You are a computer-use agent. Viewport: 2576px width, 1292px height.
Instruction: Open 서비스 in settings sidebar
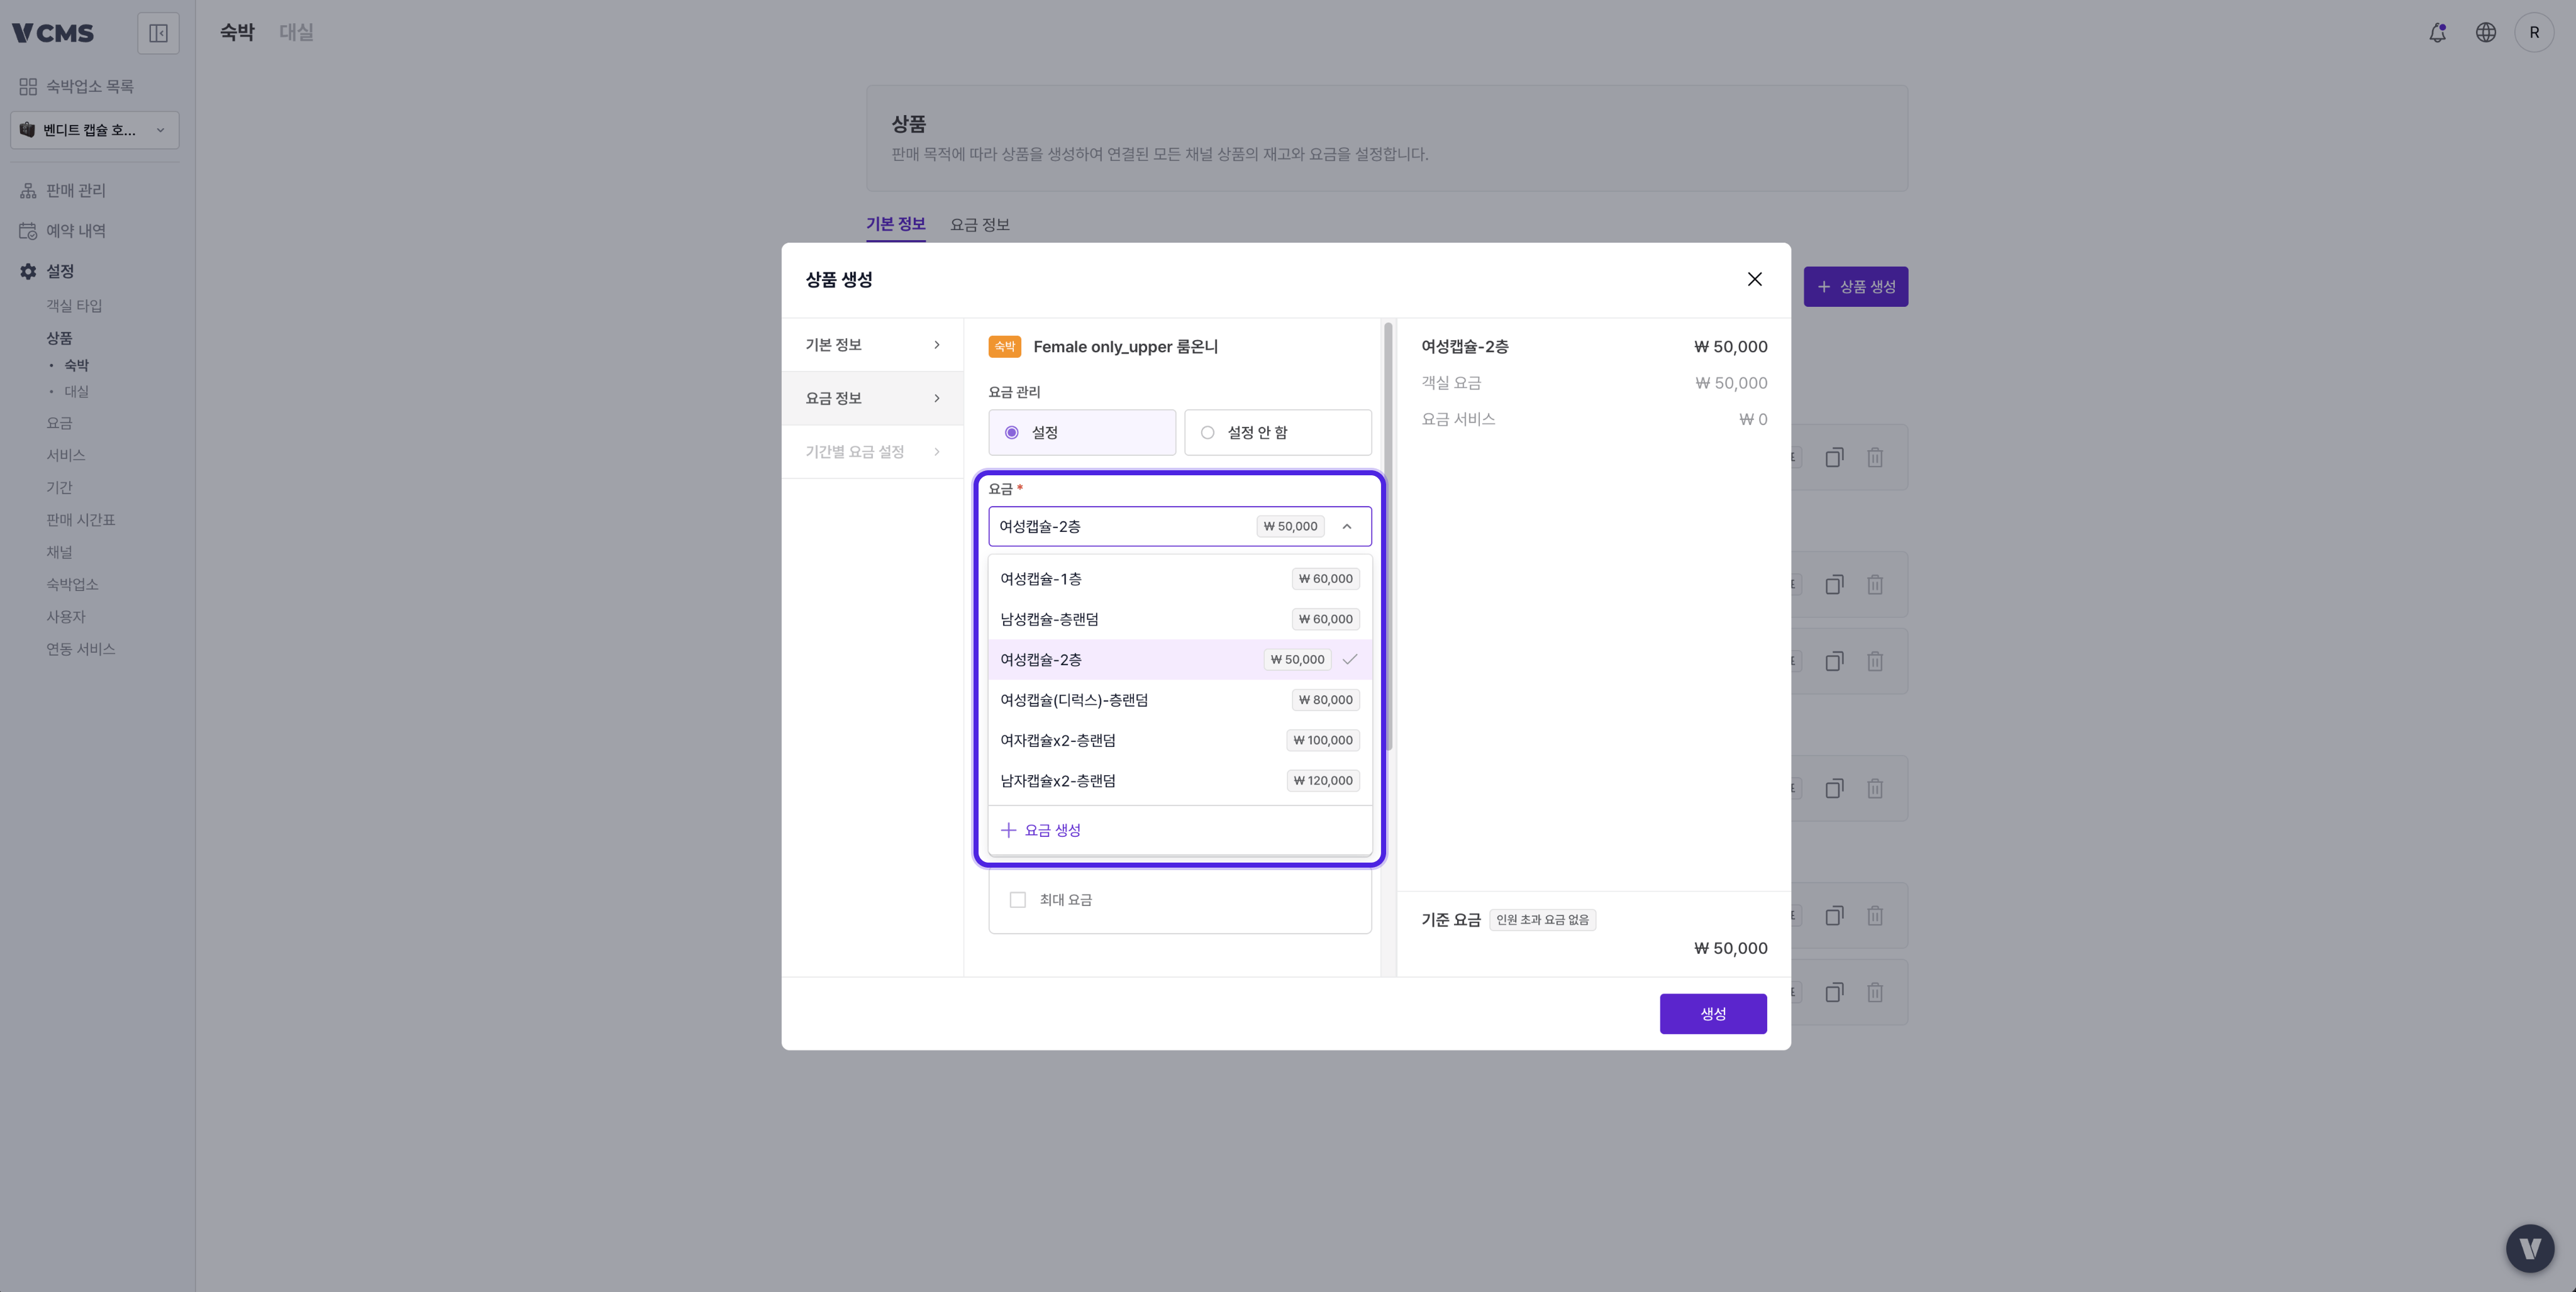pyautogui.click(x=66, y=455)
